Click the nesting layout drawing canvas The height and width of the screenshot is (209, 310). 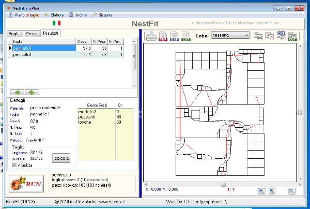pyautogui.click(x=220, y=112)
